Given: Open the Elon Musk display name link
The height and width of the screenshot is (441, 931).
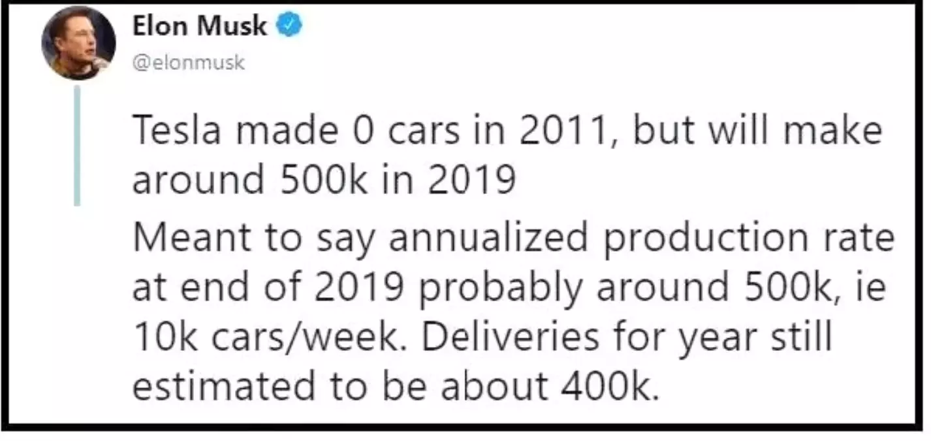Looking at the screenshot, I should pos(200,27).
